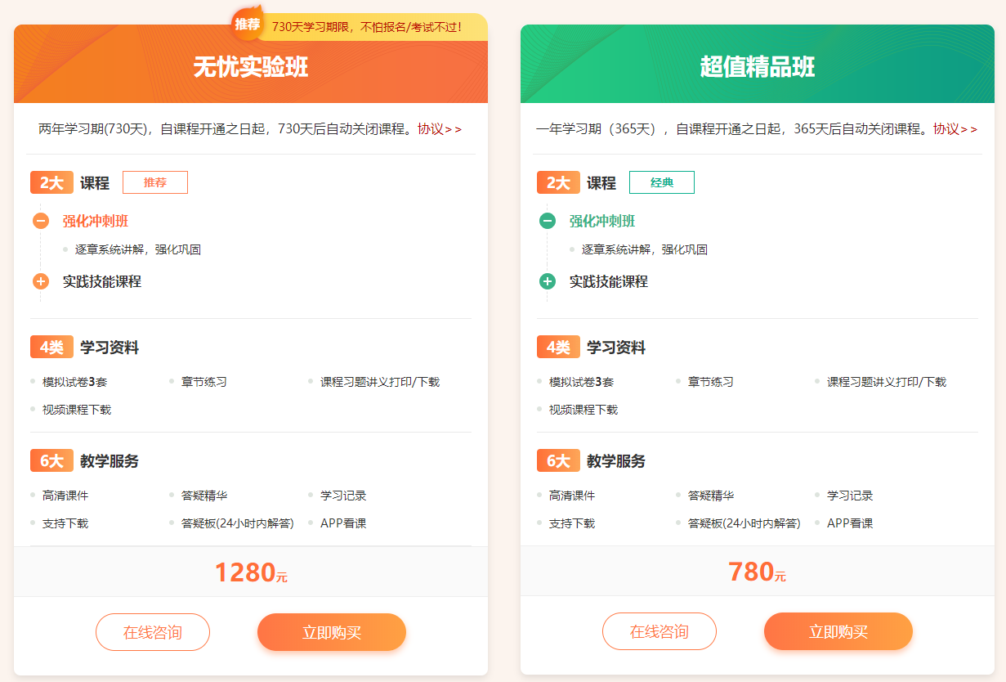Open 协议 link in 超值精品班 card
Viewport: 1006px width, 682px height.
pos(955,129)
